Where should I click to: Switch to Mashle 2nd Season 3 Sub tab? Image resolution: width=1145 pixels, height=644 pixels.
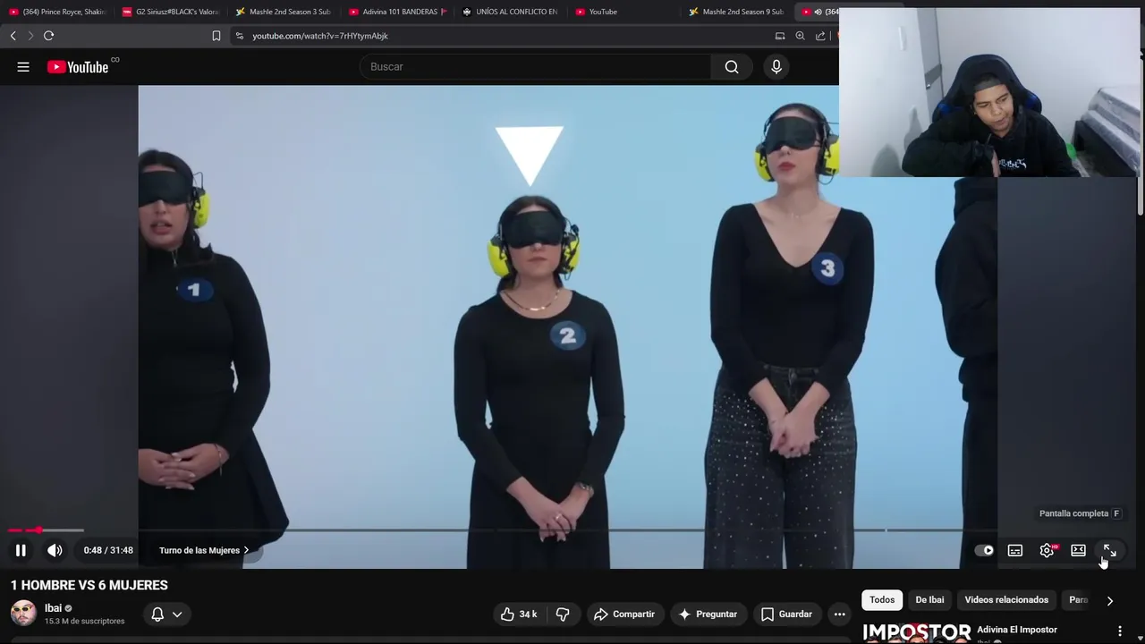pos(283,12)
